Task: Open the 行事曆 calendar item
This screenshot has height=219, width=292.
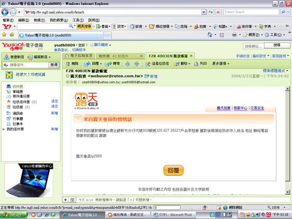Action: point(18,119)
